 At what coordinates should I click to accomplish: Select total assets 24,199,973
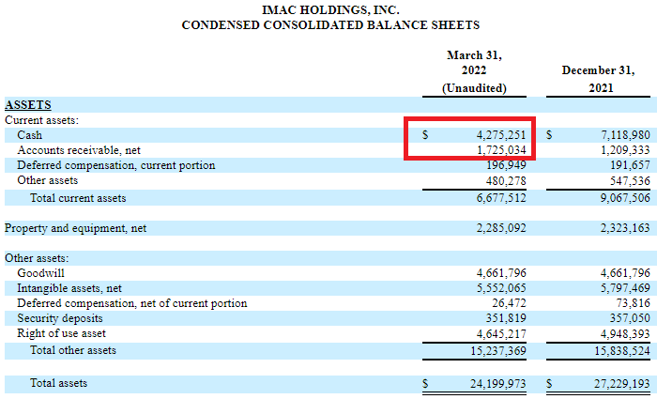[x=497, y=384]
